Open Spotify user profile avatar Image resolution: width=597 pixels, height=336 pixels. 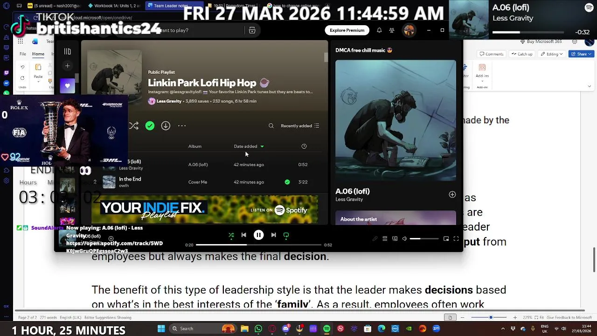tap(409, 30)
